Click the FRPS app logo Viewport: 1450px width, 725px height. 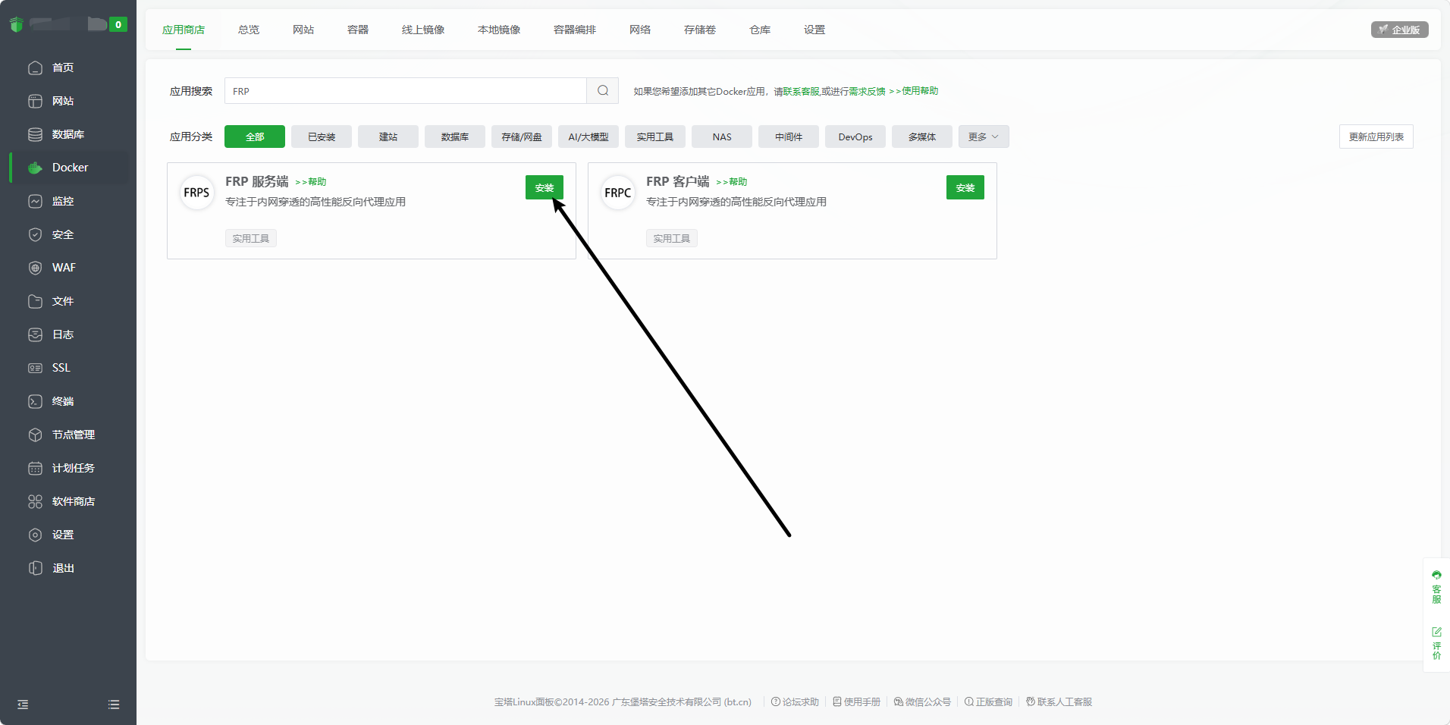pyautogui.click(x=196, y=193)
